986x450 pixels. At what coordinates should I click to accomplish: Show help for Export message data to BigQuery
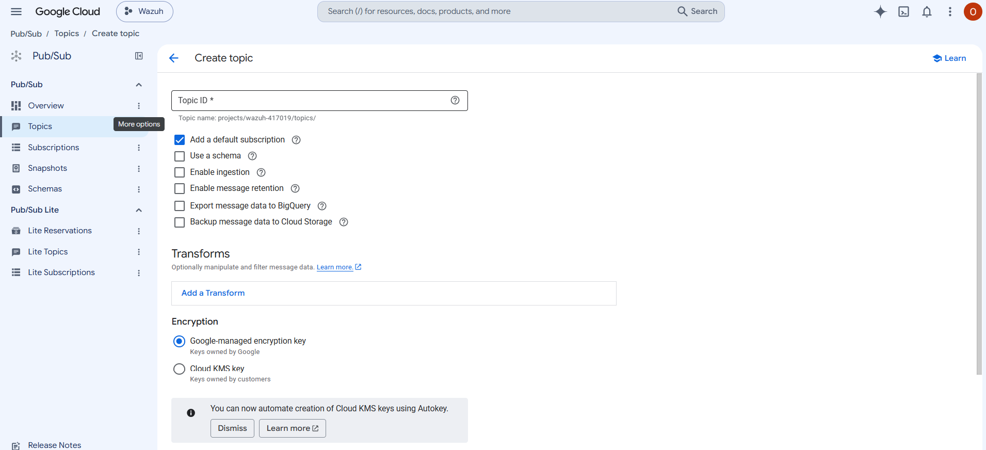click(322, 206)
